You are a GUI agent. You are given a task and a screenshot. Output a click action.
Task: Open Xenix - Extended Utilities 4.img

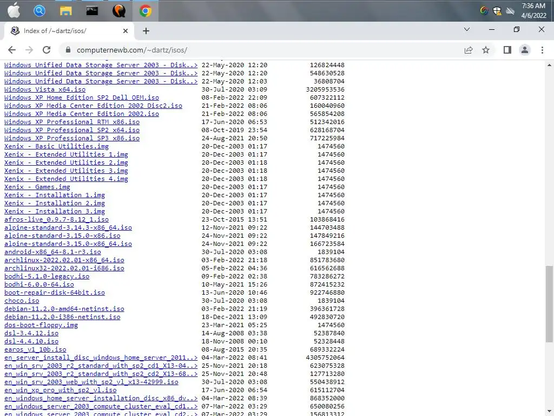click(x=66, y=179)
